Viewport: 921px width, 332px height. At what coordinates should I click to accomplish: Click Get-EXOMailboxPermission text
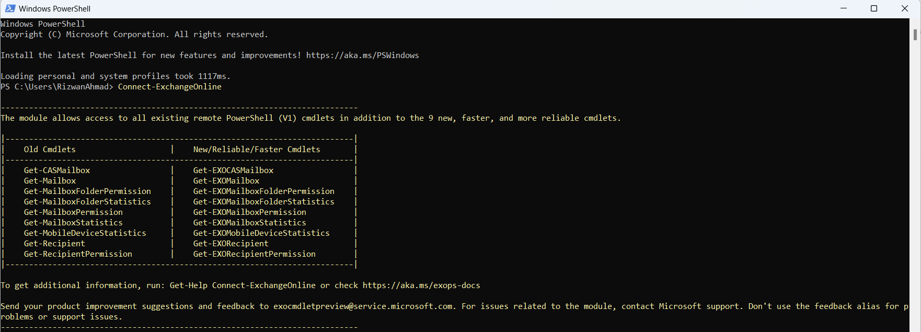tap(250, 212)
